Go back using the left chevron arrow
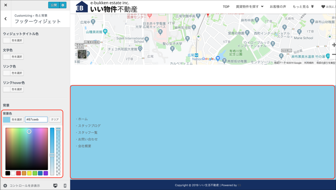336x190 pixels. [6, 19]
